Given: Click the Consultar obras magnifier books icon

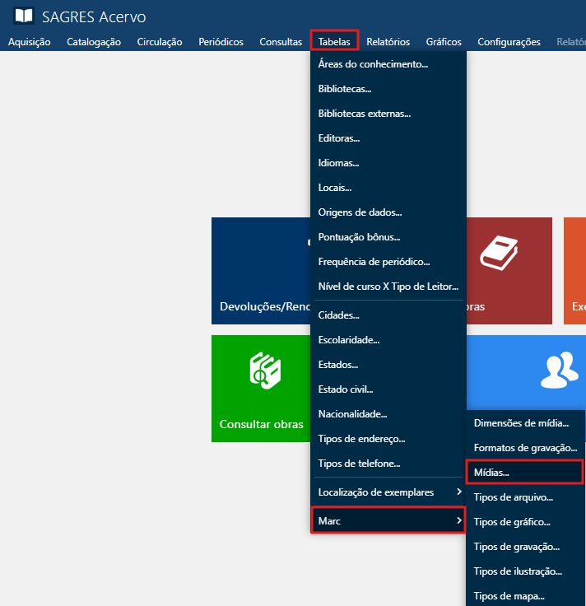Looking at the screenshot, I should tap(266, 371).
